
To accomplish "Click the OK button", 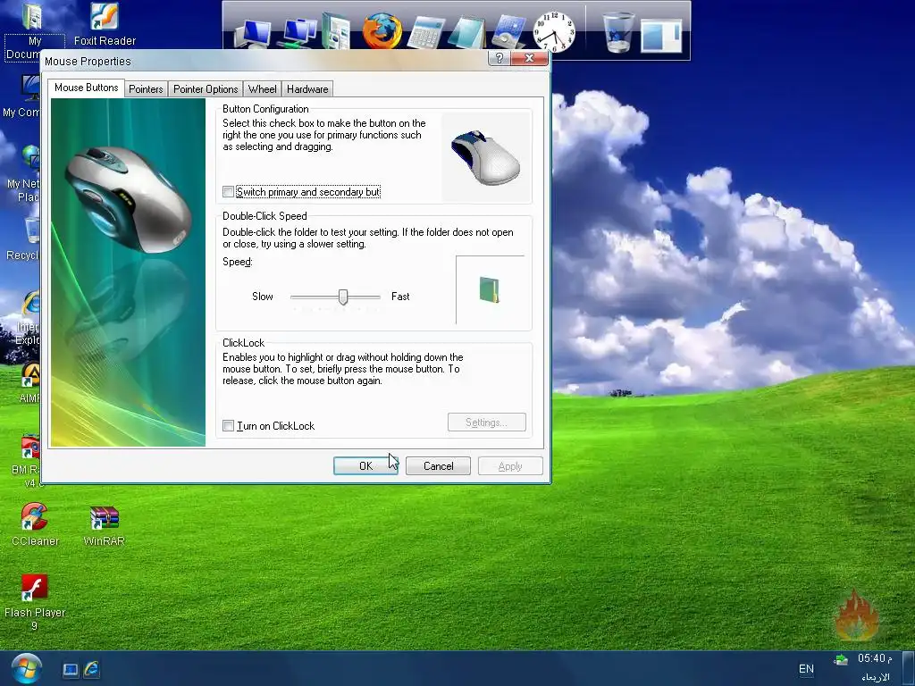I will 365,466.
